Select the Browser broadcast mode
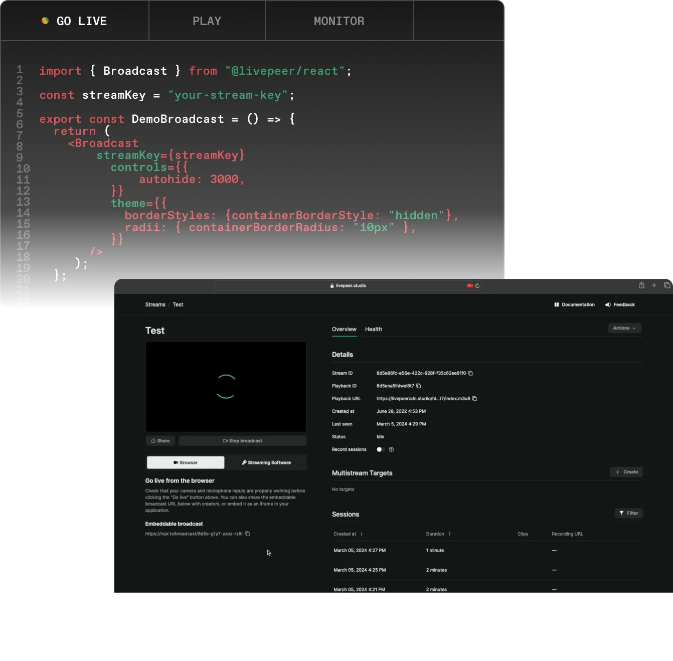 click(185, 462)
